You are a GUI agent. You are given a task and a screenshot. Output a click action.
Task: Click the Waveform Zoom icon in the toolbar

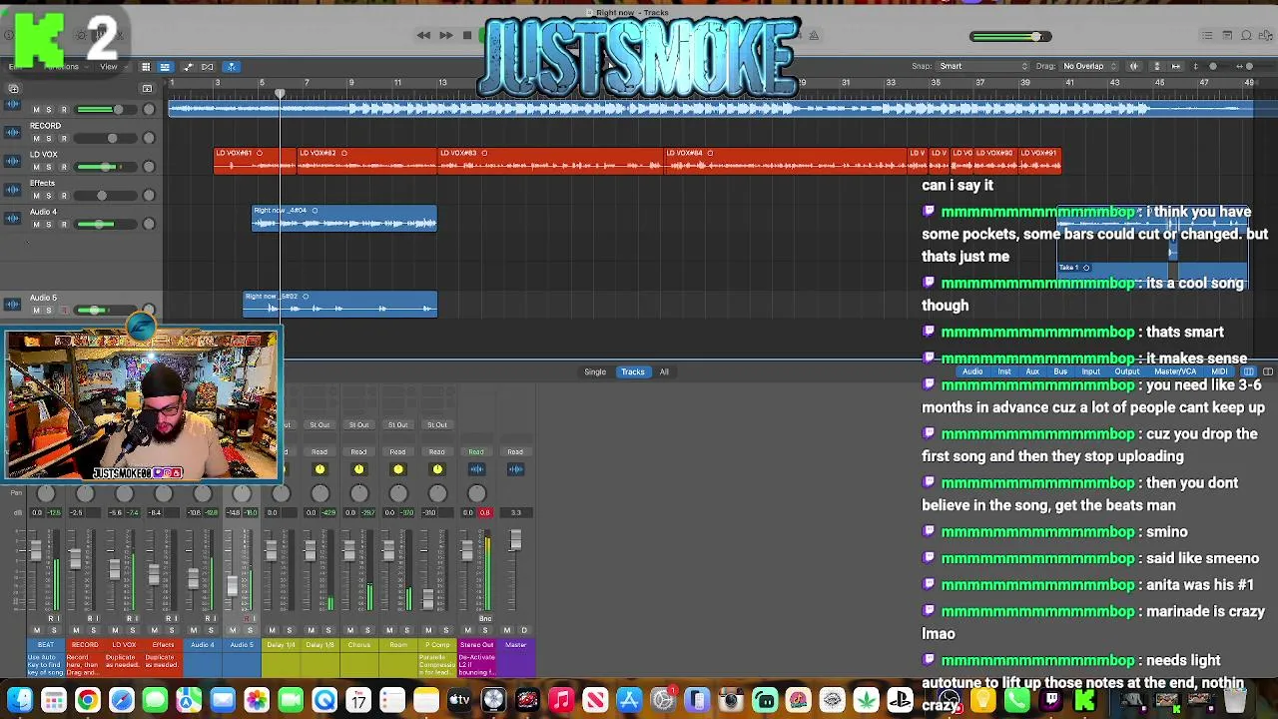(x=1133, y=67)
